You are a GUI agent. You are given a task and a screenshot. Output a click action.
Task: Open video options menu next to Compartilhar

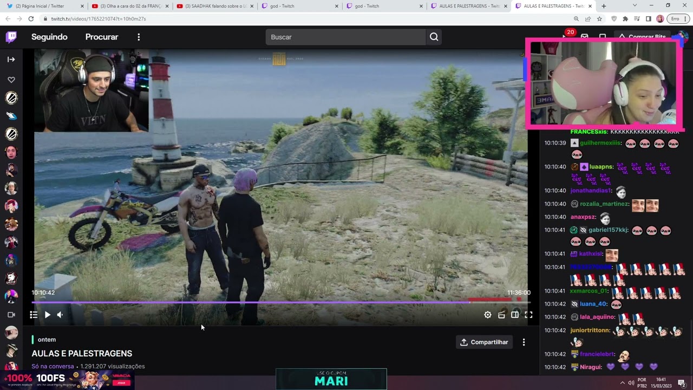point(524,342)
